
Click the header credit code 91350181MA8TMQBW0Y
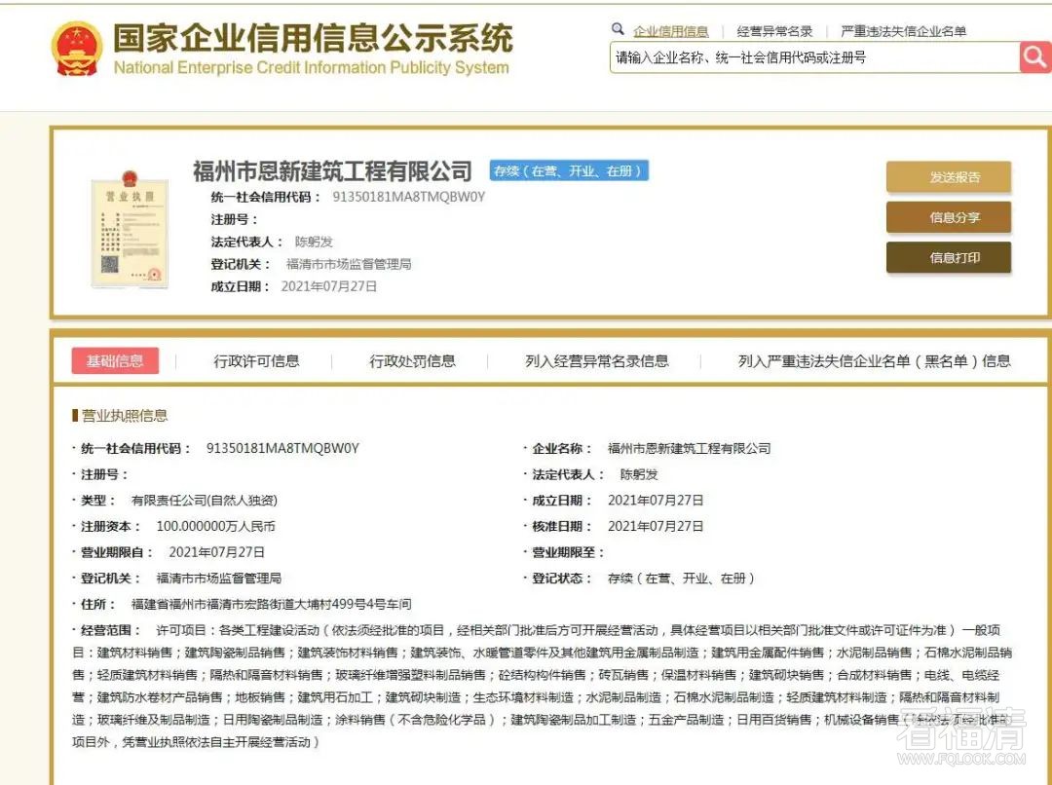point(408,197)
